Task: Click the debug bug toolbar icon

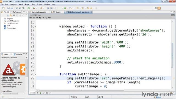Action: 23,8
